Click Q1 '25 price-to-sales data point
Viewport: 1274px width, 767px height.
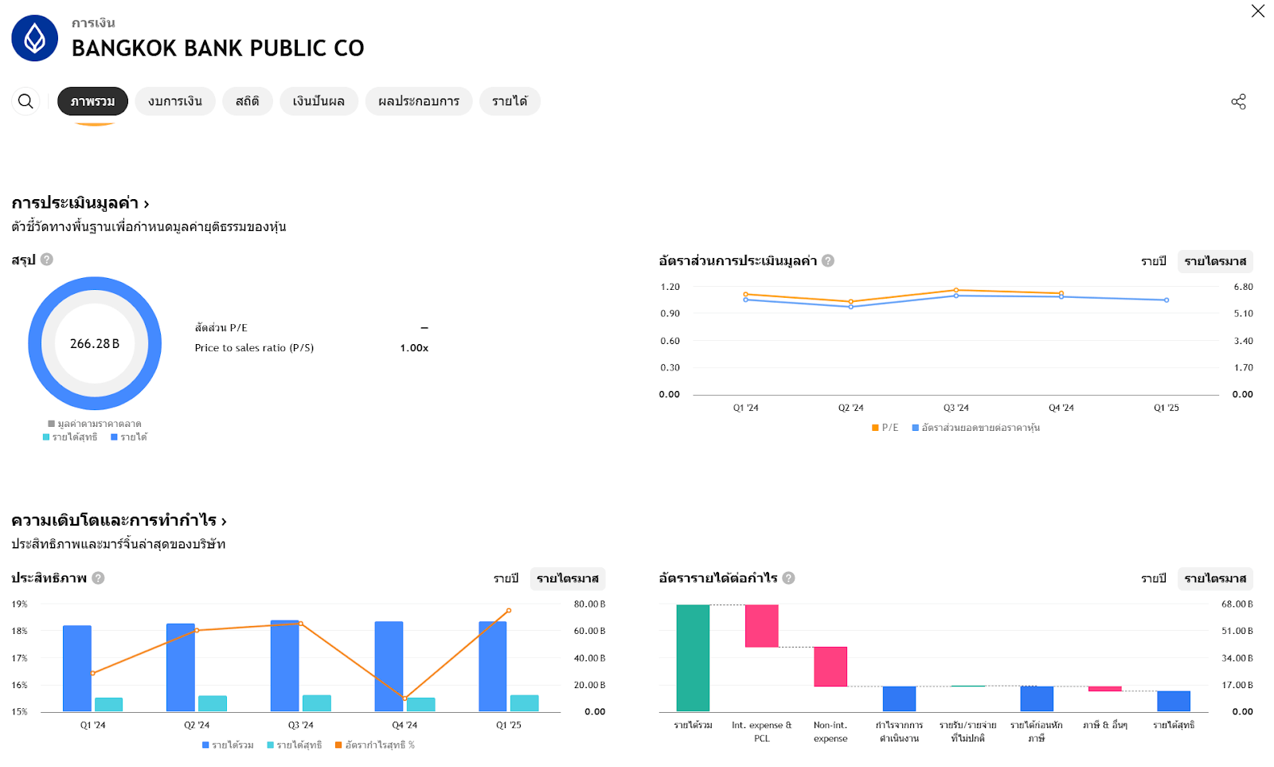coord(1167,300)
